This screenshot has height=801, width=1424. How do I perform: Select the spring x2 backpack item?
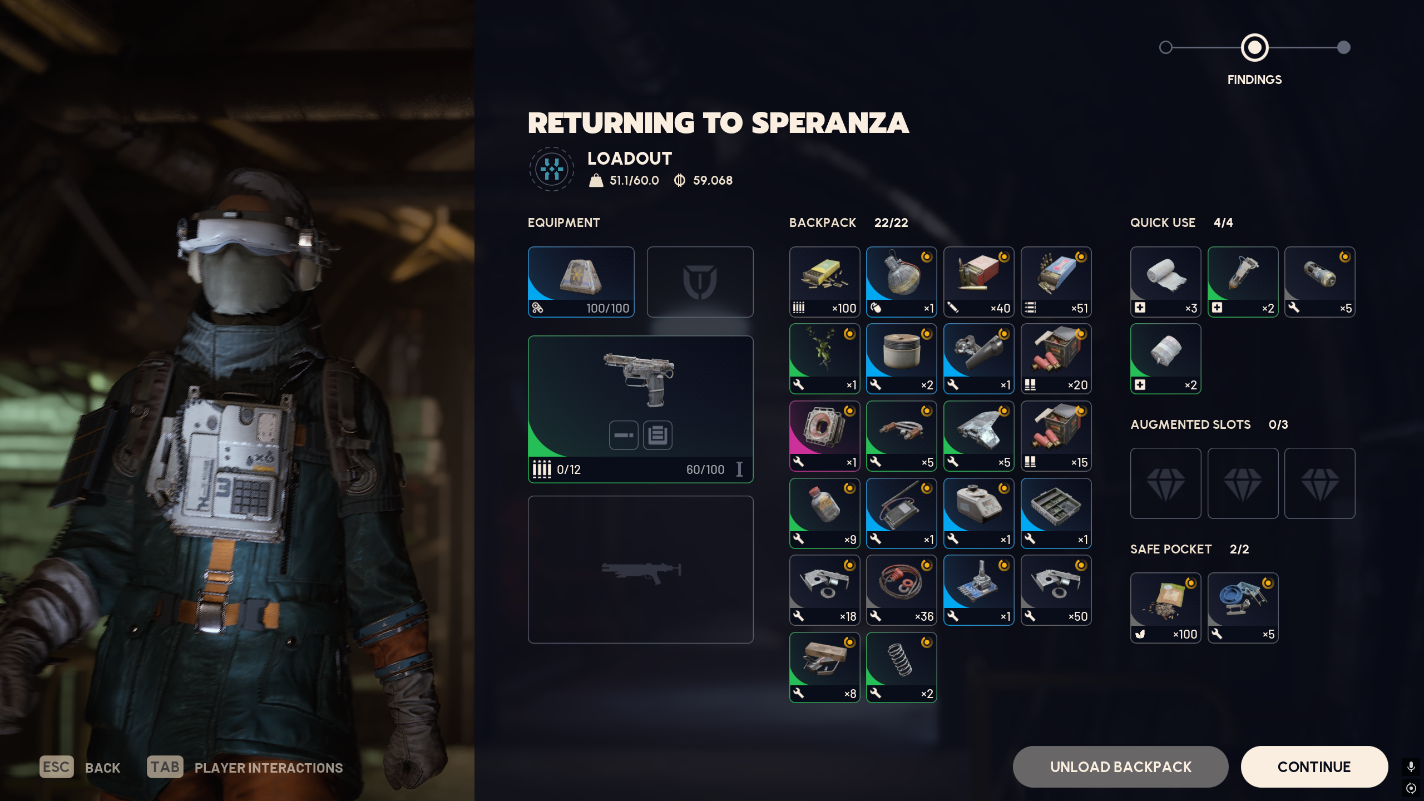pyautogui.click(x=901, y=667)
